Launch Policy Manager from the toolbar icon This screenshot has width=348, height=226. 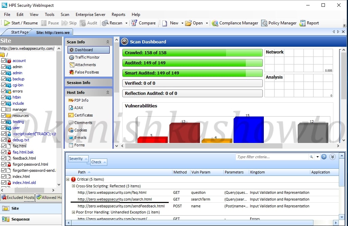[264, 23]
